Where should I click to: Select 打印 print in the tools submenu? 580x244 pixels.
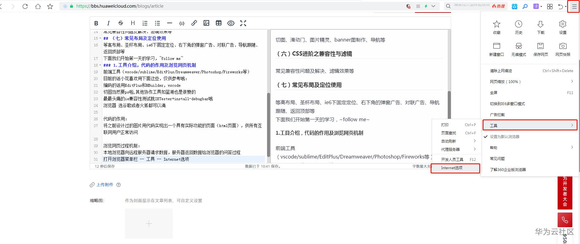click(456, 125)
